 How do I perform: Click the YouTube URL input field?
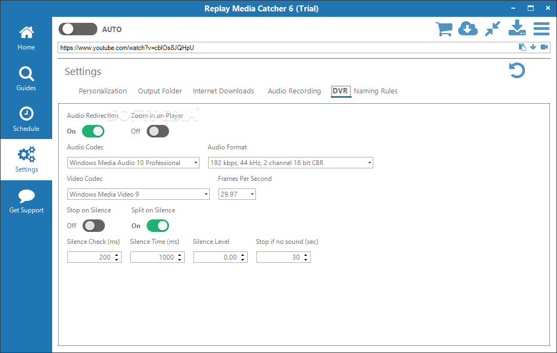point(283,48)
